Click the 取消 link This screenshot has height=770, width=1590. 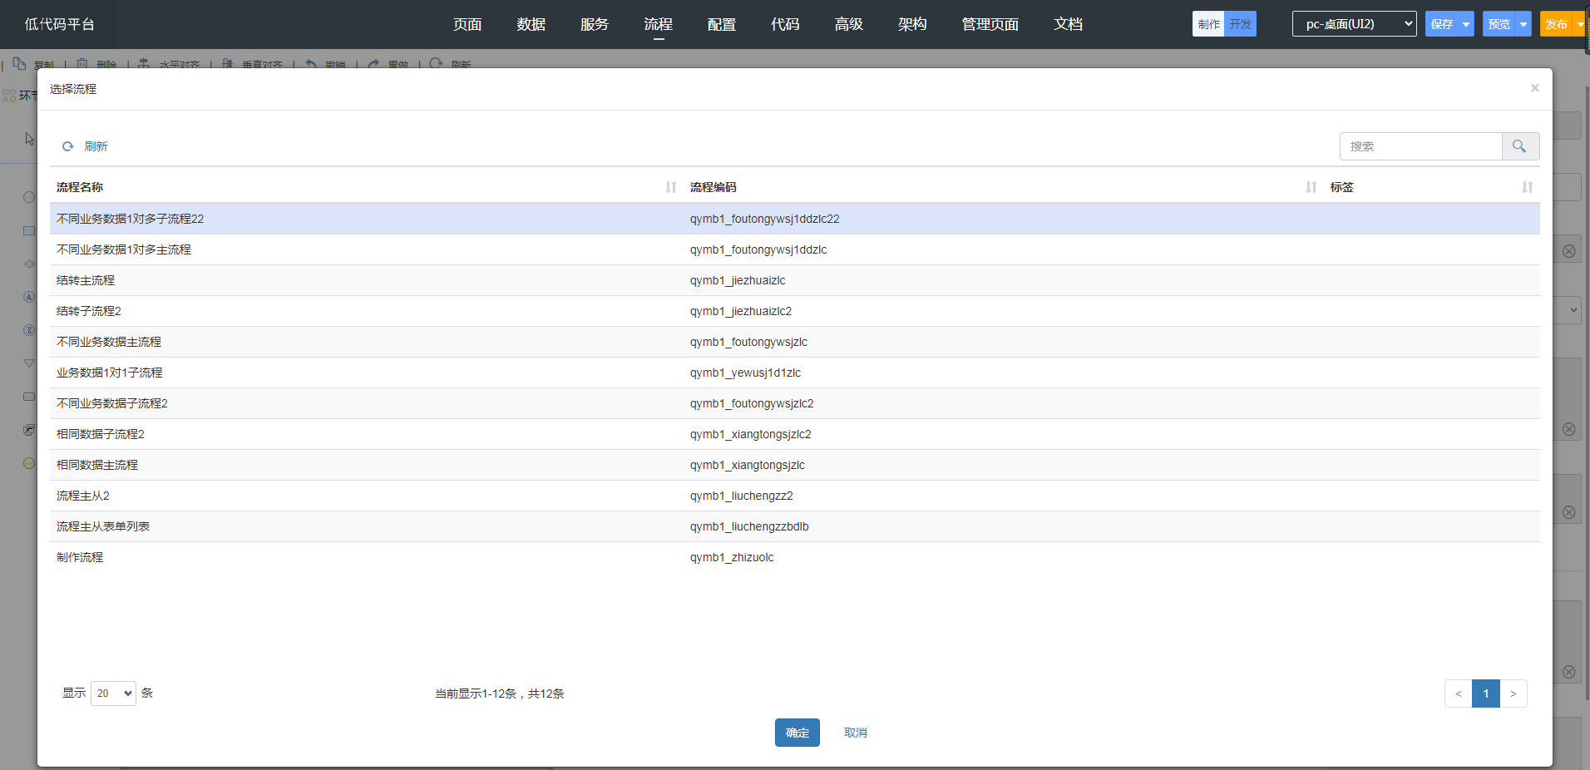(x=855, y=733)
